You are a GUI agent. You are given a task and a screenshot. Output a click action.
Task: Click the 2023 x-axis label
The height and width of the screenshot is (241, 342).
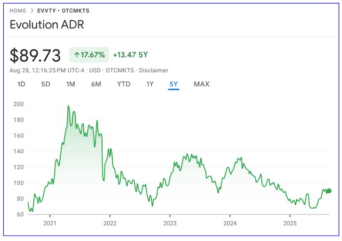[x=170, y=223]
